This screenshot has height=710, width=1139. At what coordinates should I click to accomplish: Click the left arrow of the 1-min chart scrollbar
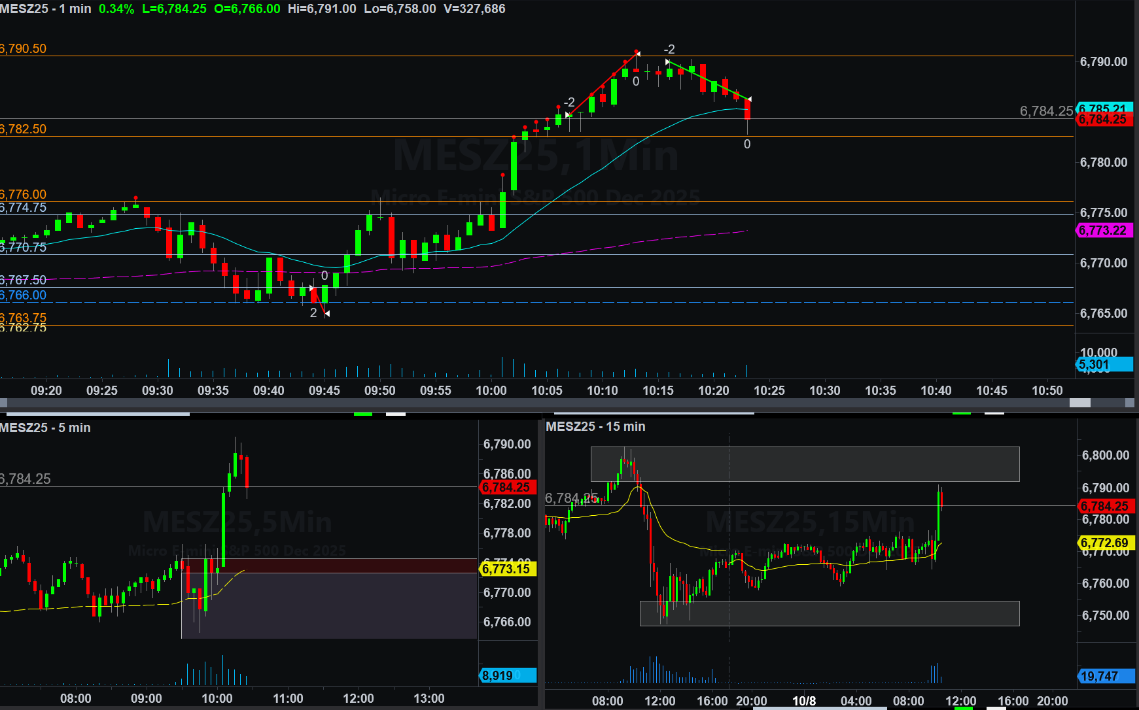click(3, 403)
